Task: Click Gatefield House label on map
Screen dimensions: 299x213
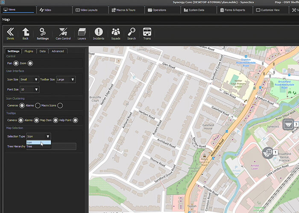Action: coord(208,127)
